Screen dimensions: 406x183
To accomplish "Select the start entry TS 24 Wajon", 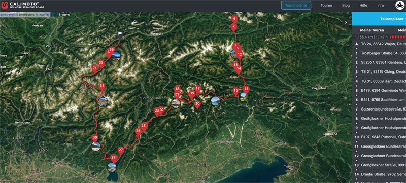I will coord(379,44).
